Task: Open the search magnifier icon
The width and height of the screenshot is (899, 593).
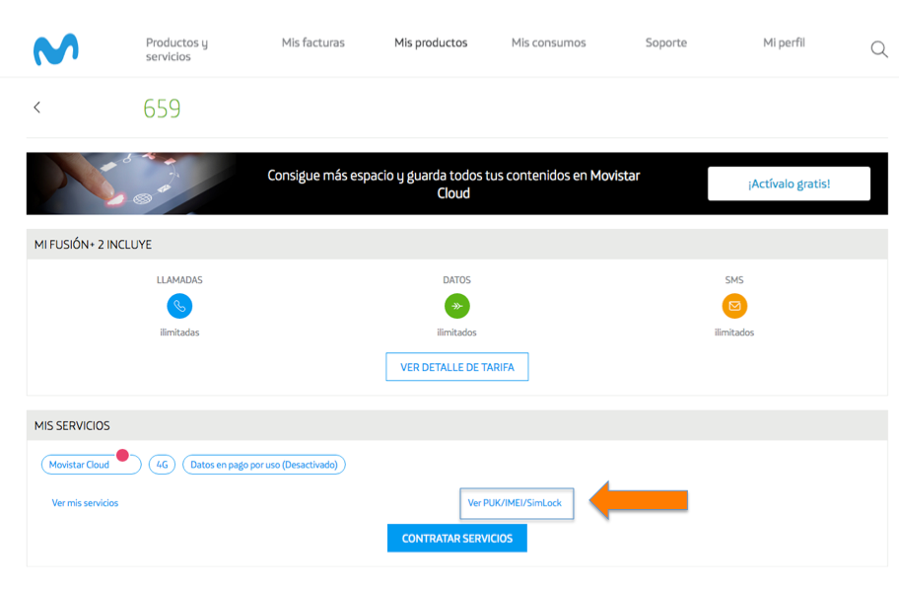Action: (878, 49)
